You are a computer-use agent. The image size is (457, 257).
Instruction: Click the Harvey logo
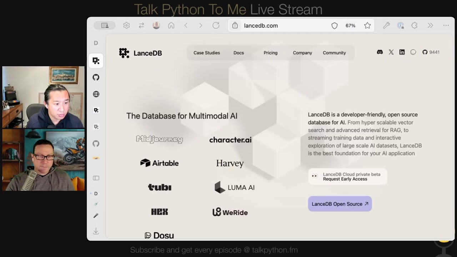[230, 163]
